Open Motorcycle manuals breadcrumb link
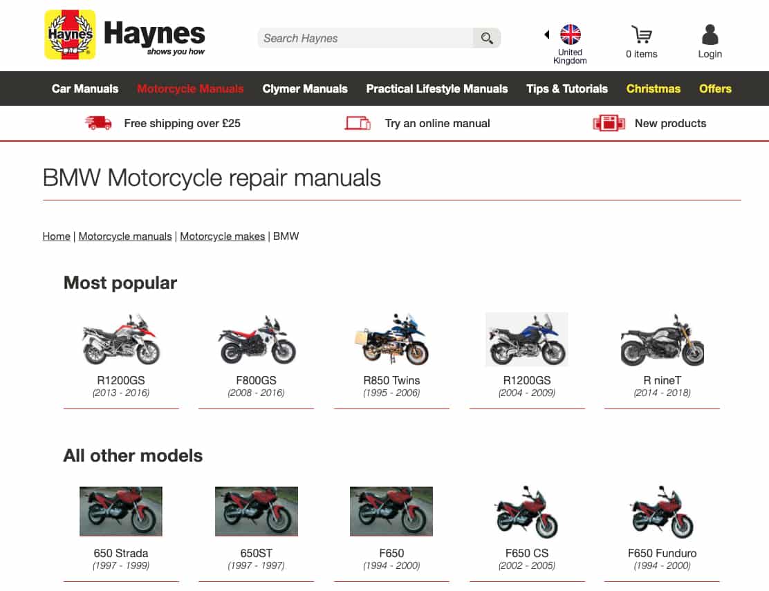The width and height of the screenshot is (769, 591). (125, 236)
